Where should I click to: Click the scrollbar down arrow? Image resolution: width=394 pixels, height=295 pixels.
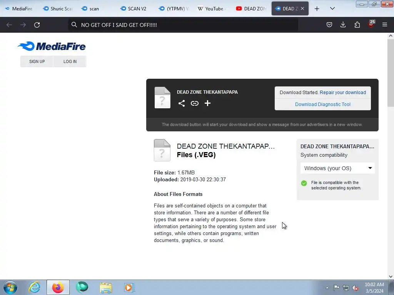coord(391,277)
